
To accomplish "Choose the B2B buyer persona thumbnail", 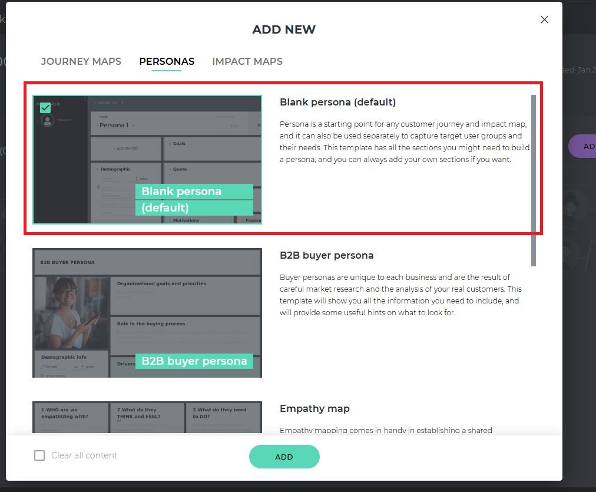I will point(147,312).
